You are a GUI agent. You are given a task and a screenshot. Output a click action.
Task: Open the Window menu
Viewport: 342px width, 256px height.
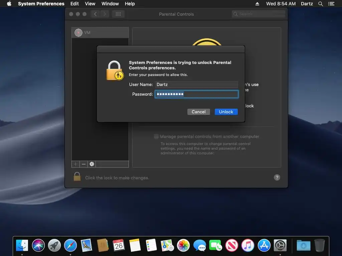[110, 4]
